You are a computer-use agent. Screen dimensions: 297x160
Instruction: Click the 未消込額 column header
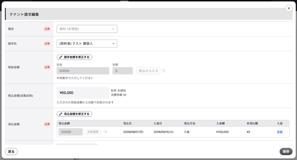tap(252, 123)
